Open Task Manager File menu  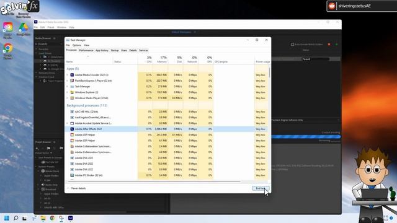click(x=68, y=45)
